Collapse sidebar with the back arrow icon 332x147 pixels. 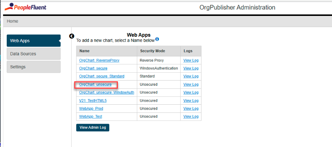[x=72, y=36]
